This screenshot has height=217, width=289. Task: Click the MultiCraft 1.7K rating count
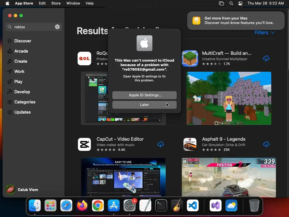coord(227,64)
